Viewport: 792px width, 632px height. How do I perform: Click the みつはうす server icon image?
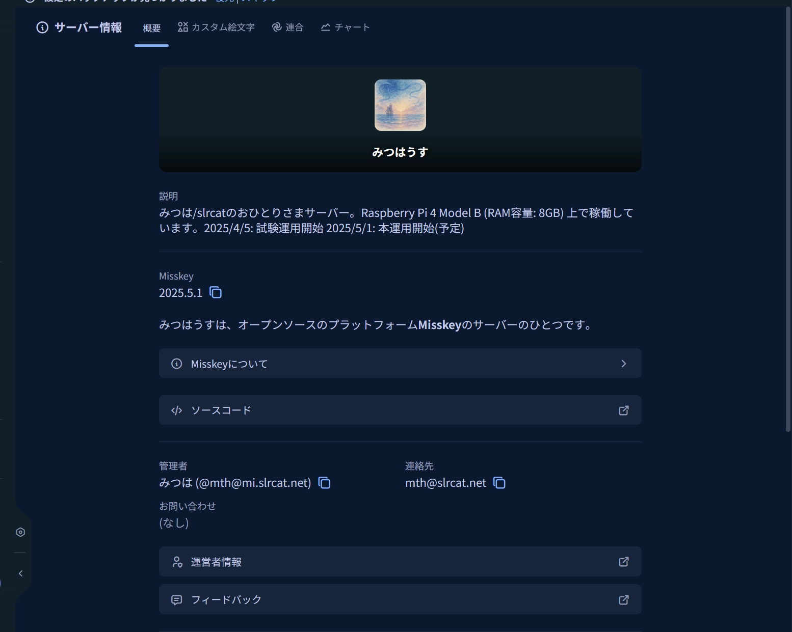click(400, 105)
